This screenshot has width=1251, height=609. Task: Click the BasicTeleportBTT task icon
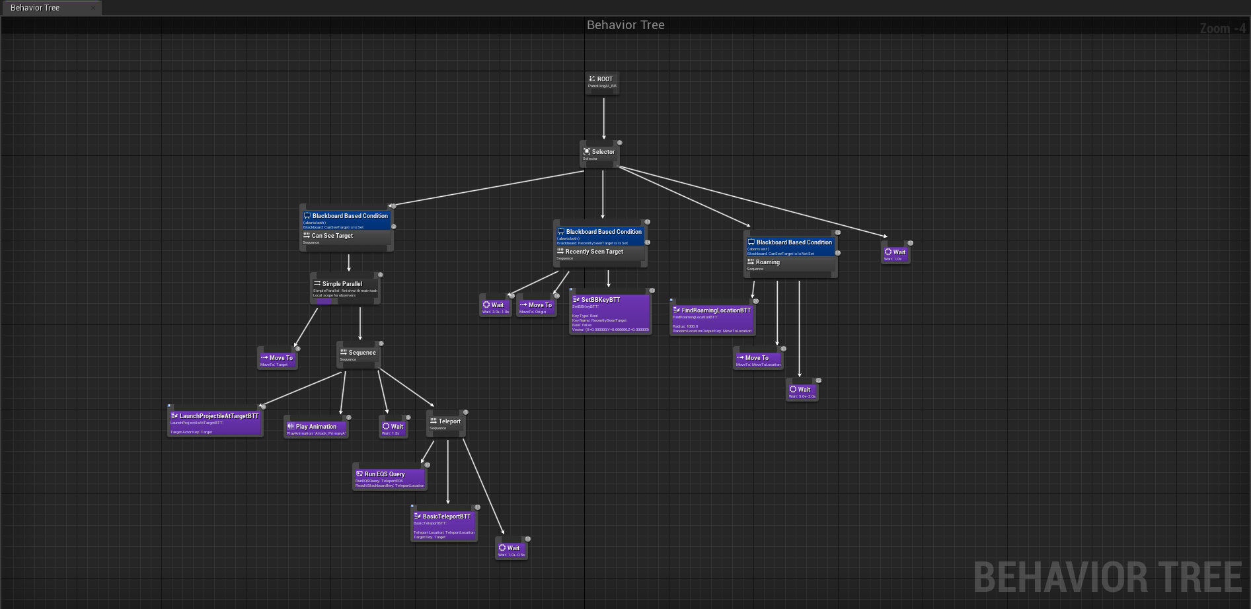tap(418, 516)
